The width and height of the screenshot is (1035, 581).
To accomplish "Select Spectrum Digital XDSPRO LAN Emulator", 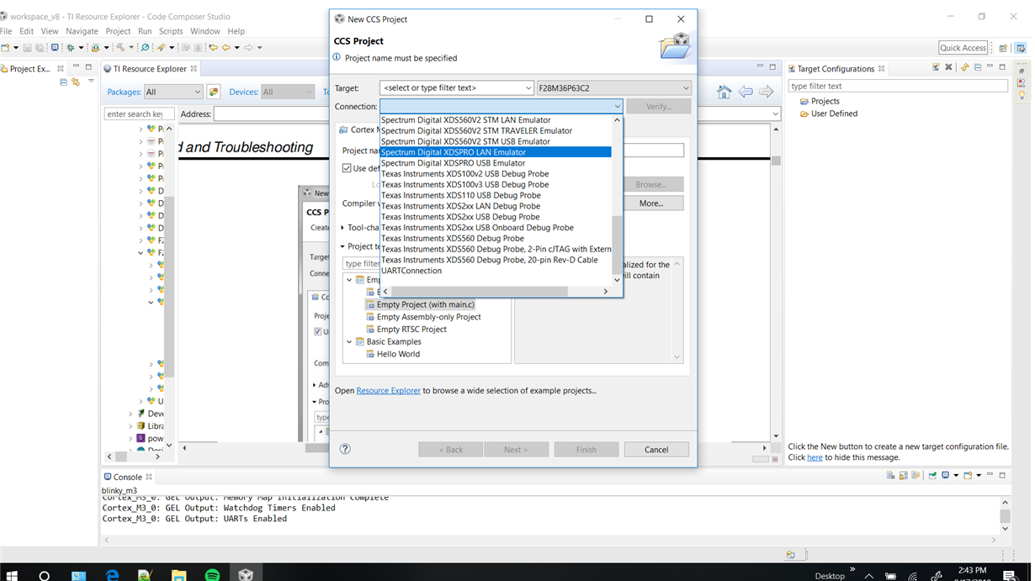I will (496, 152).
